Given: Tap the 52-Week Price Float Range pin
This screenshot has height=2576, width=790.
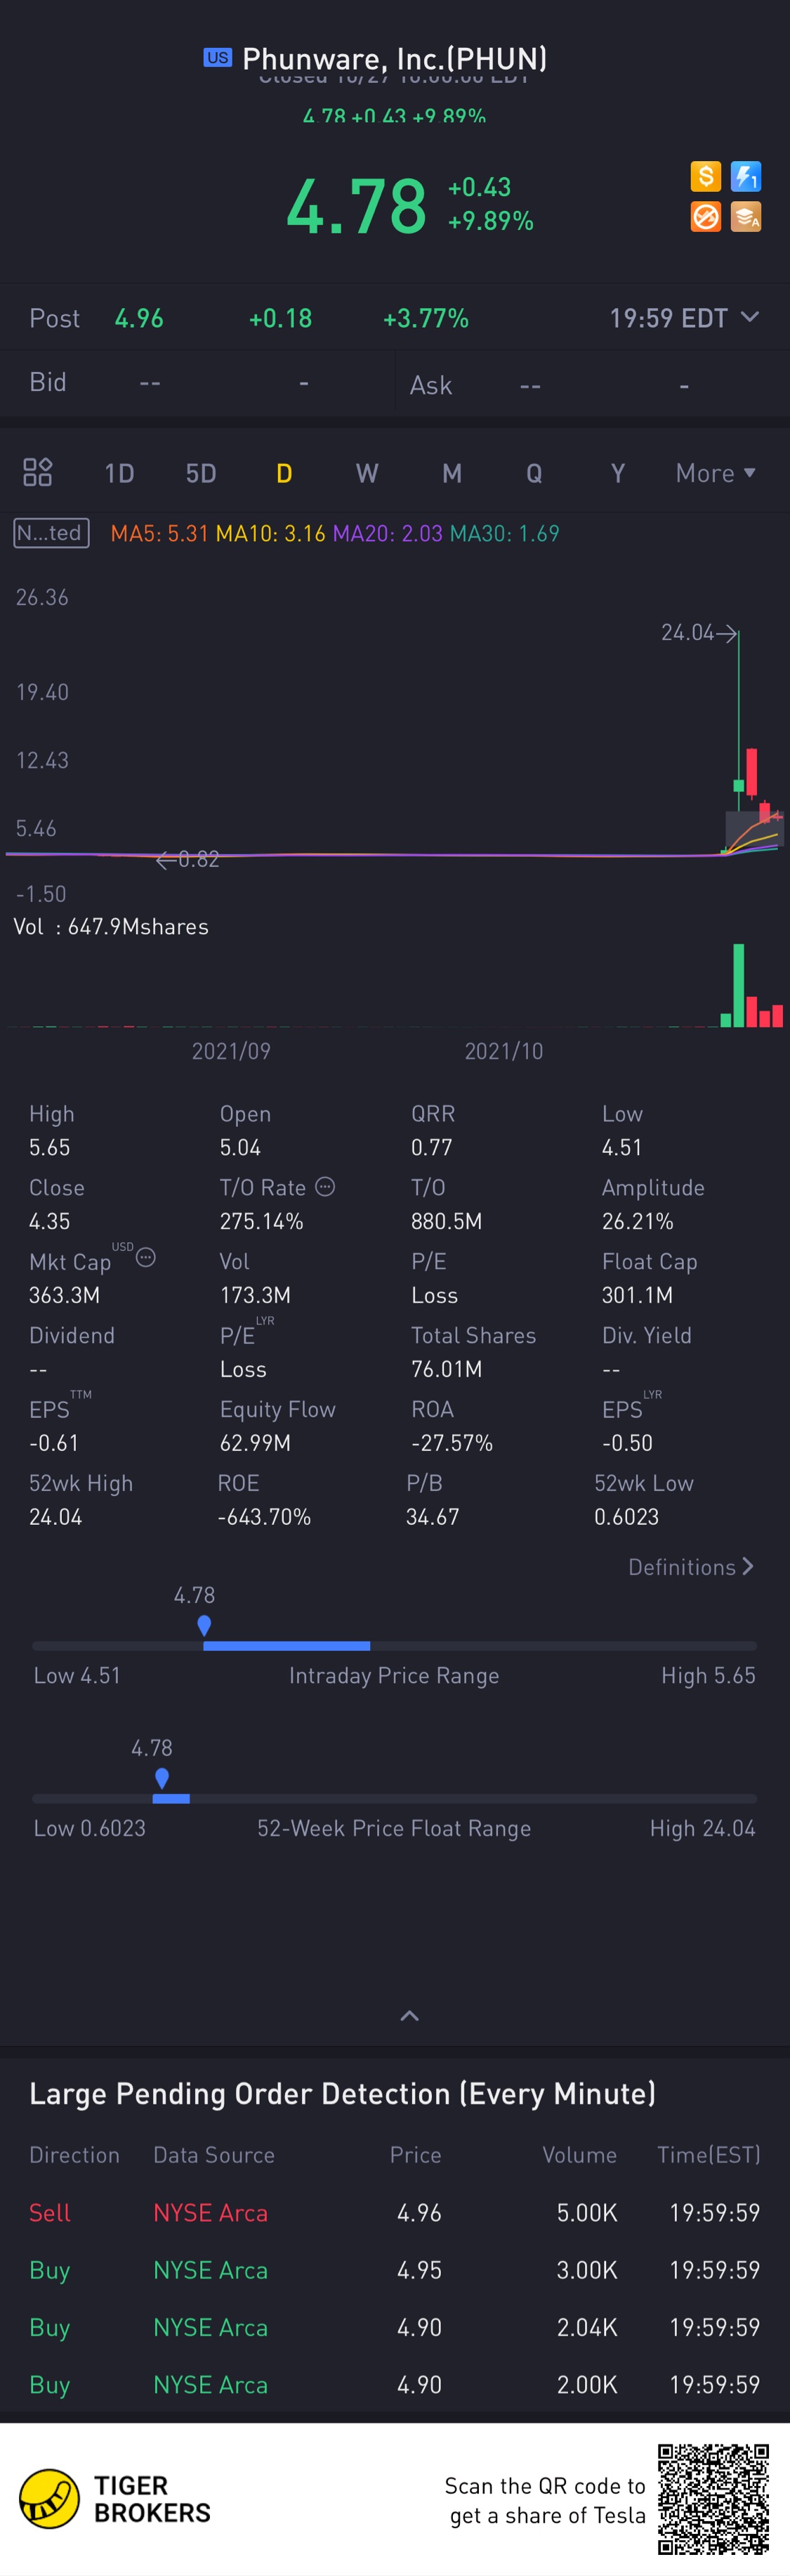Looking at the screenshot, I should click(x=162, y=1777).
